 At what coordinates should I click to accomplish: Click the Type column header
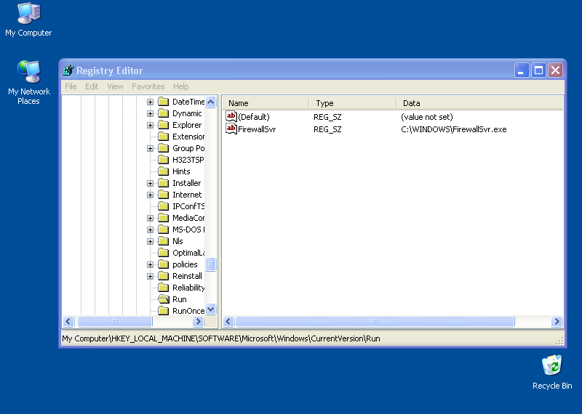click(x=353, y=103)
